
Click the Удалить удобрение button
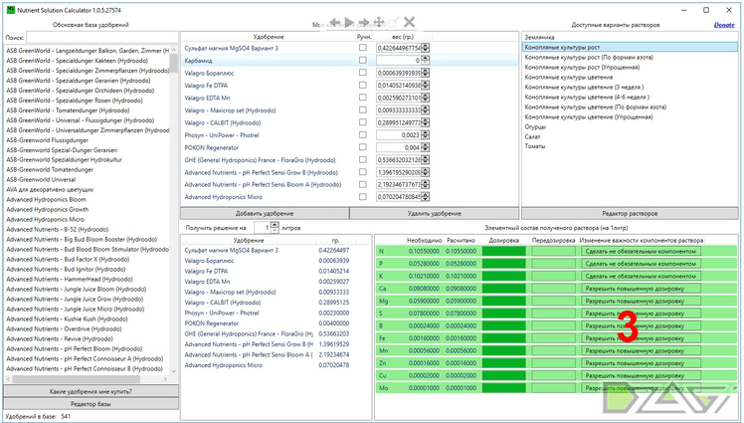click(x=434, y=213)
